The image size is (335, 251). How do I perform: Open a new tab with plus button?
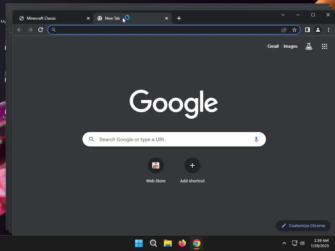click(179, 18)
